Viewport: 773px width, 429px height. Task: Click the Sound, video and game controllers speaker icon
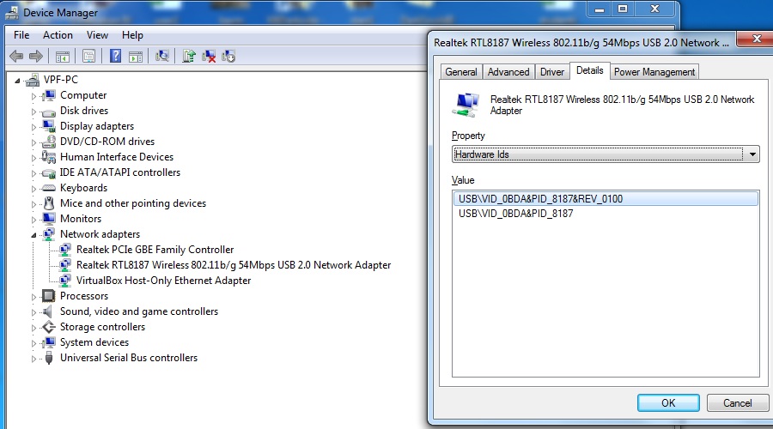(47, 311)
